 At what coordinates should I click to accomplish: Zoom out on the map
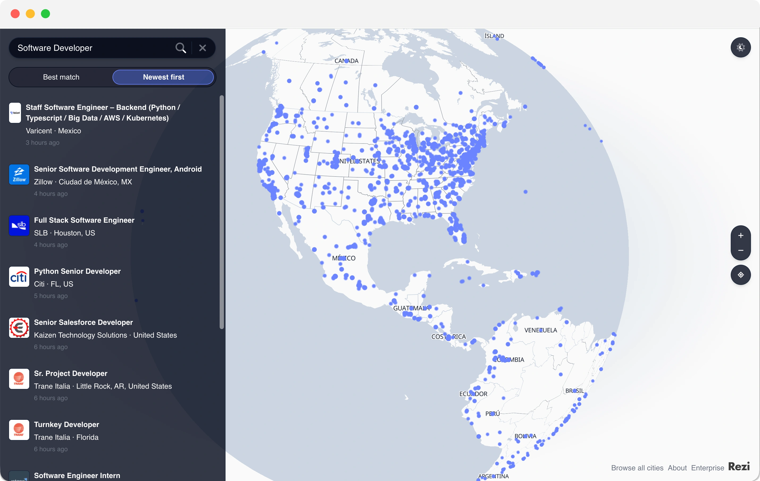(x=740, y=250)
